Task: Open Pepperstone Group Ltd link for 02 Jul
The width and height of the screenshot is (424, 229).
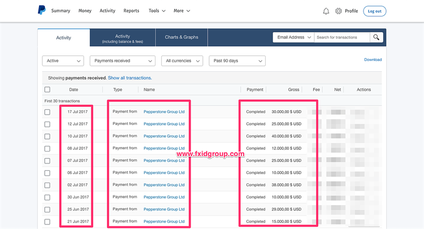Action: [164, 185]
